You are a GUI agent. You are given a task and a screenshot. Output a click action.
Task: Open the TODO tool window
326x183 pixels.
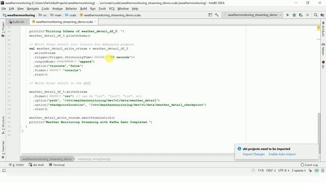coord(16,165)
